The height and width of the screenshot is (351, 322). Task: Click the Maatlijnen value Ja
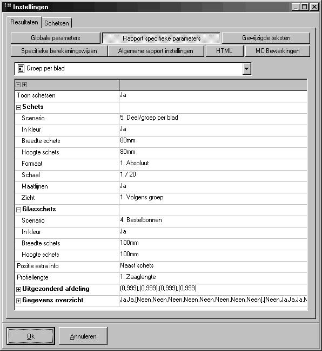coord(123,186)
